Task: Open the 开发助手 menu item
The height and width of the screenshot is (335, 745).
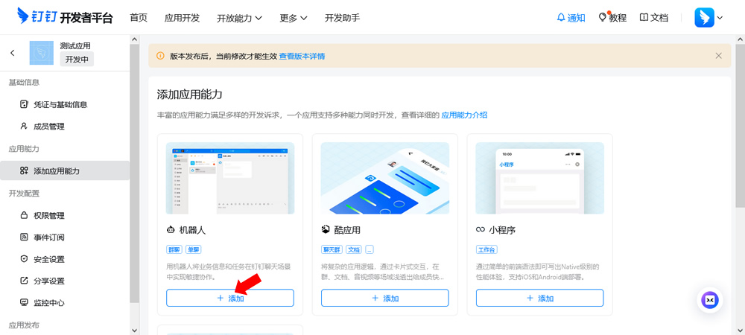Action: pyautogui.click(x=342, y=17)
